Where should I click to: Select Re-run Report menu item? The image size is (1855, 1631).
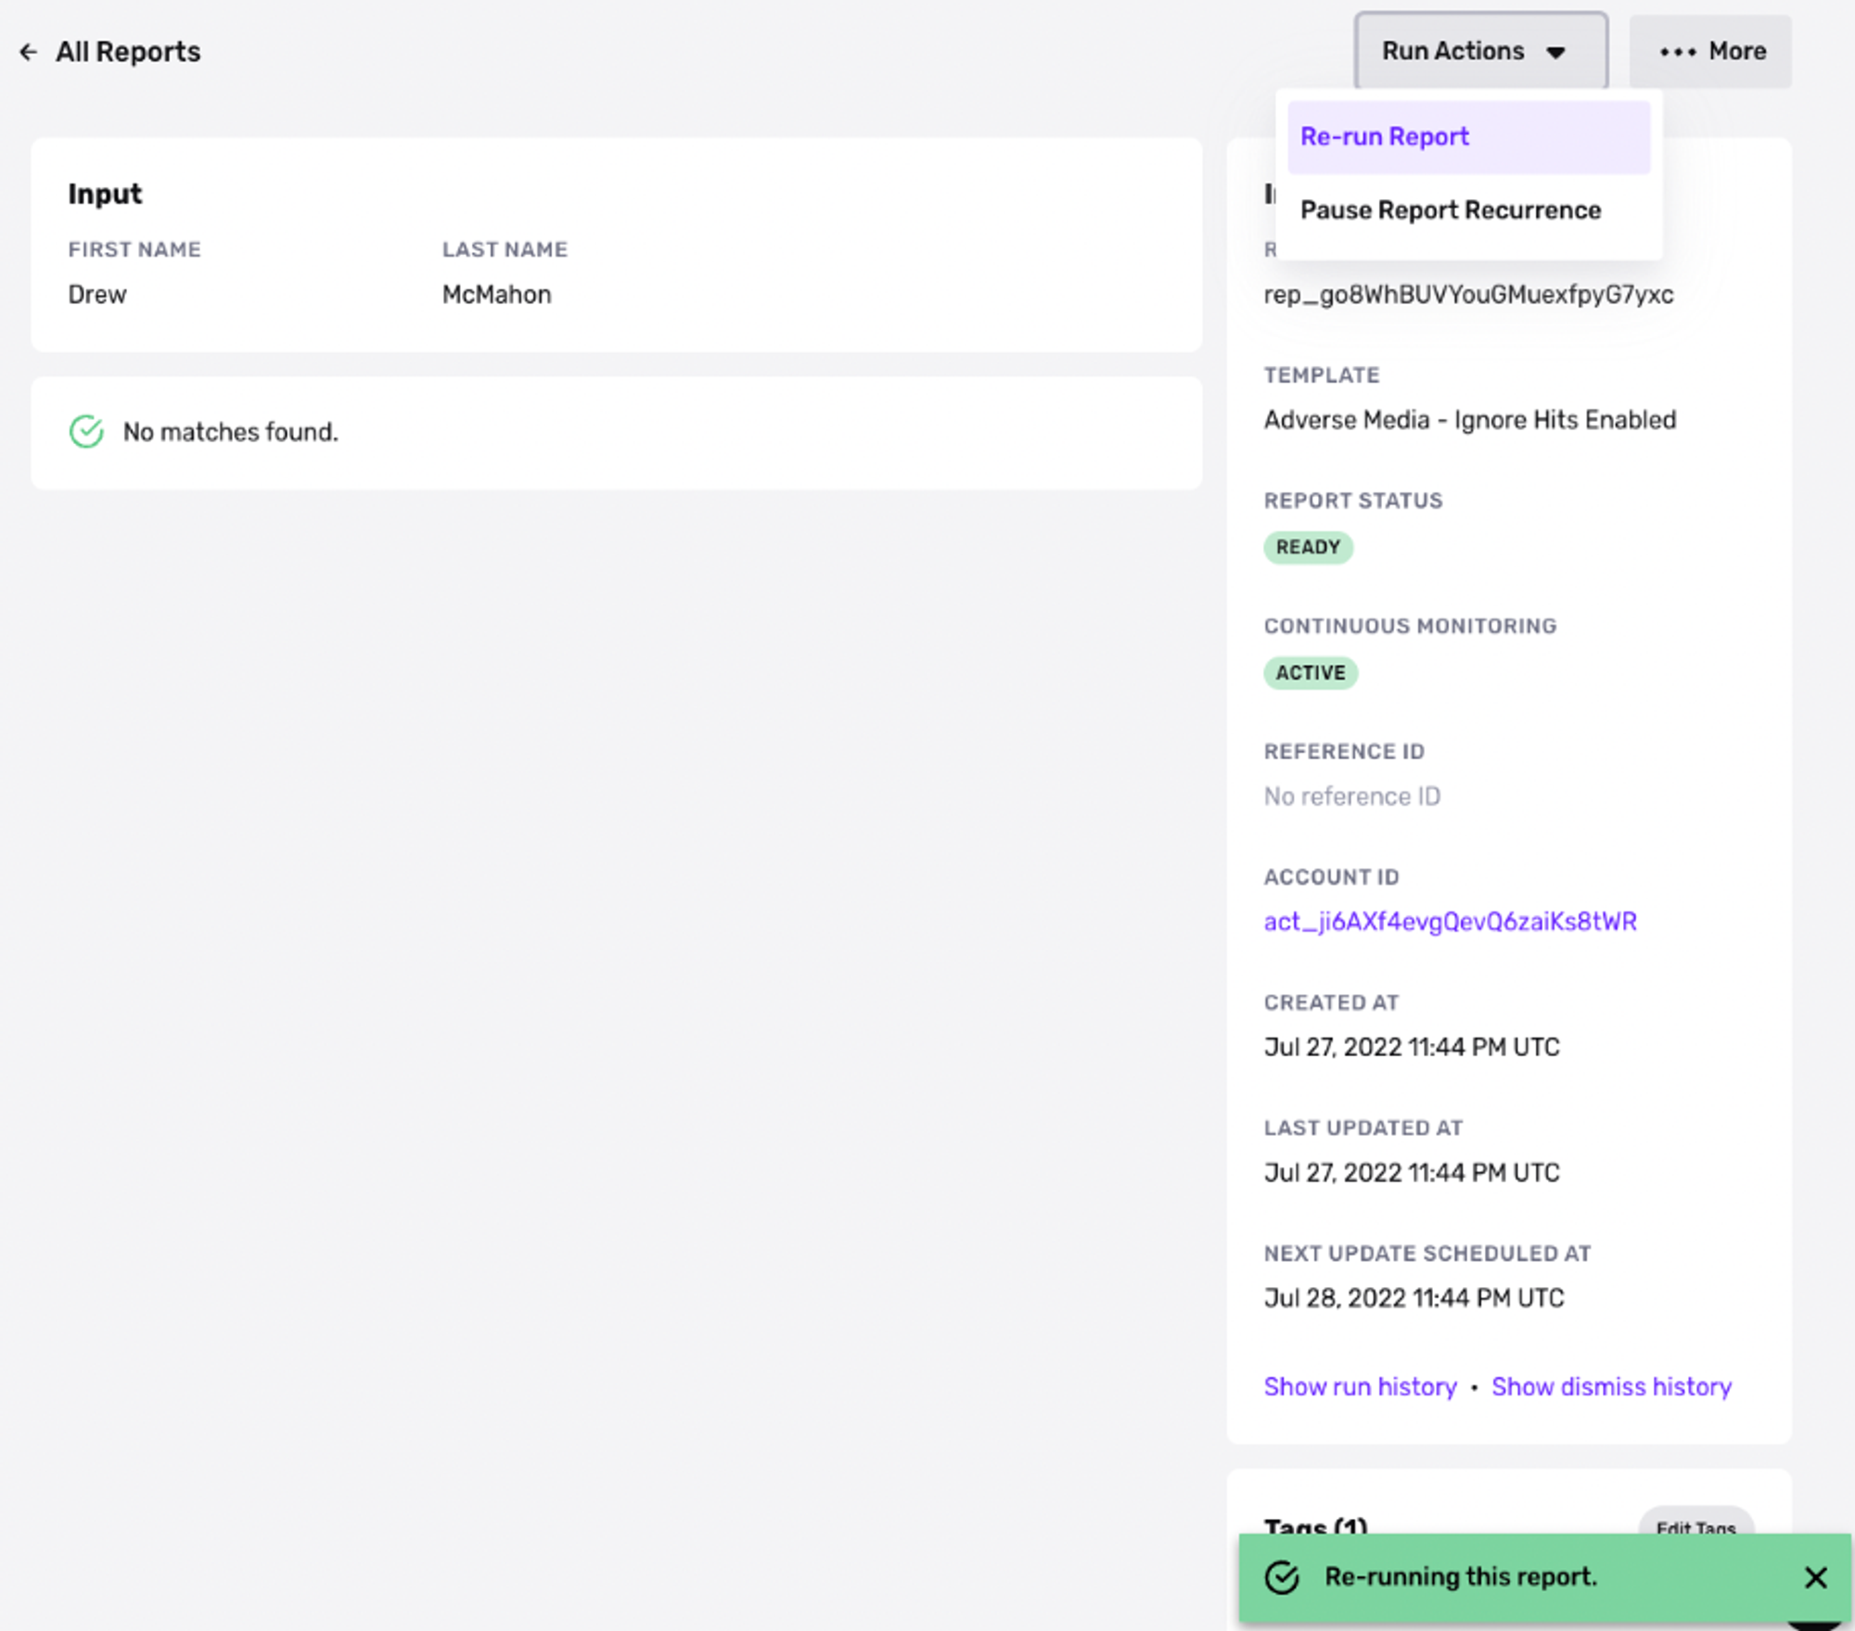[x=1468, y=137]
